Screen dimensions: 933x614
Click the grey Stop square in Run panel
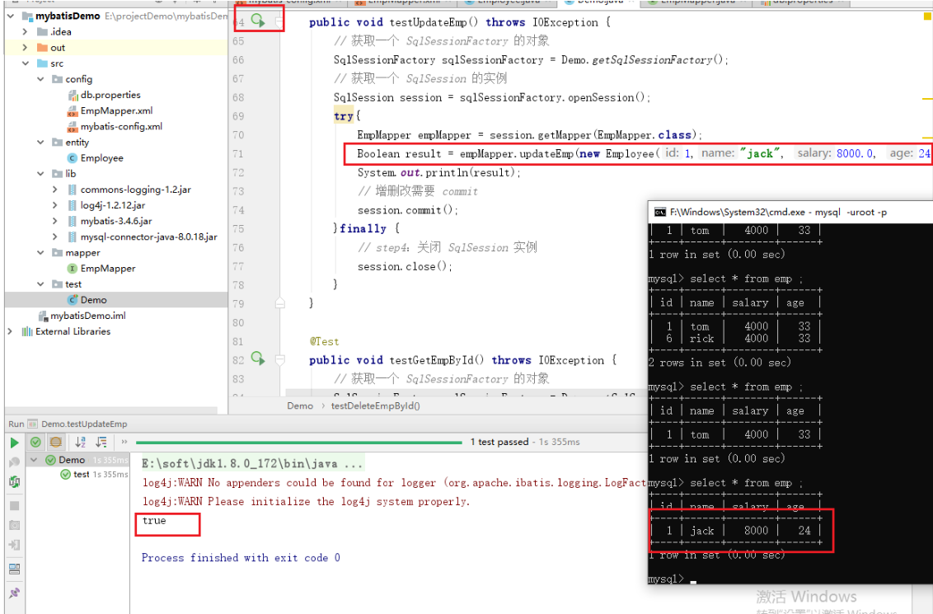(14, 506)
